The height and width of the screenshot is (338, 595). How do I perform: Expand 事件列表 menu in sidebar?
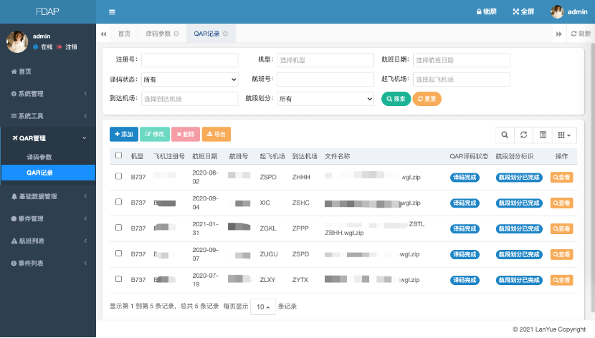click(x=48, y=264)
